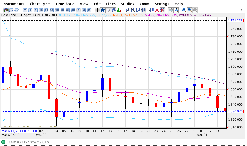247x146 pixels.
Task: Open the Chart Type menu
Action: pos(40,4)
